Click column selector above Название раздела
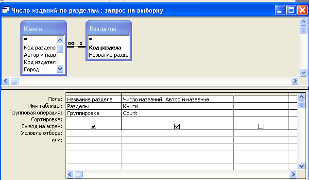309x180 pixels. pyautogui.click(x=94, y=94)
